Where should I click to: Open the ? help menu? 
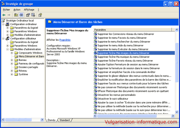[x=39, y=10]
